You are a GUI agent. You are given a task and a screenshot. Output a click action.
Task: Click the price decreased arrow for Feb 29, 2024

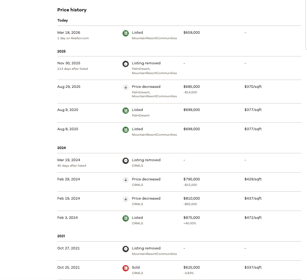126,180
